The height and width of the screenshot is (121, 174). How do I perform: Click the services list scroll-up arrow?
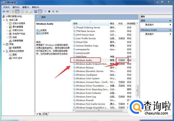click(137, 23)
